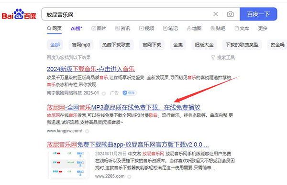287x185 pixels.
Task: Select the 安全吗 filter chip
Action: (277, 45)
